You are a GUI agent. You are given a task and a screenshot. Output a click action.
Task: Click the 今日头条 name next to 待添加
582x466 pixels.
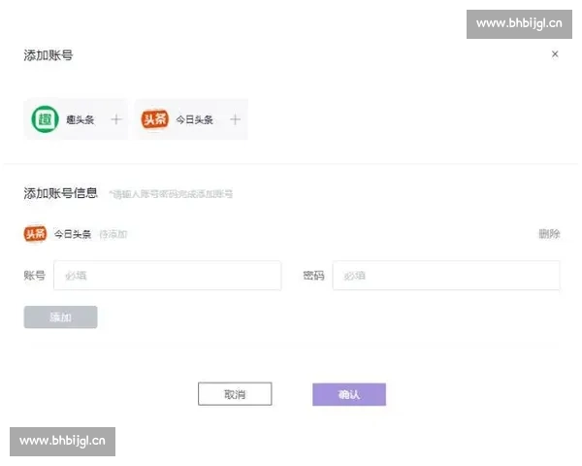pyautogui.click(x=73, y=234)
